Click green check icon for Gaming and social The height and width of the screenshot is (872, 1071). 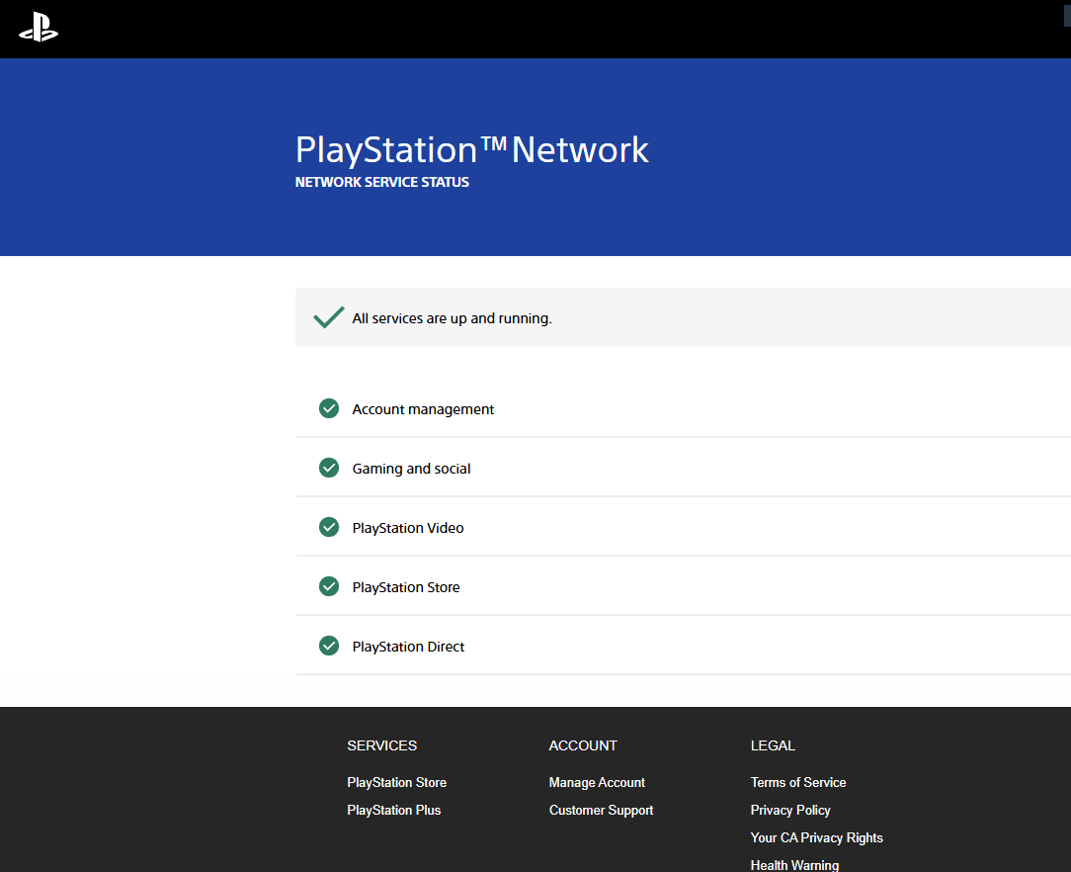click(329, 468)
